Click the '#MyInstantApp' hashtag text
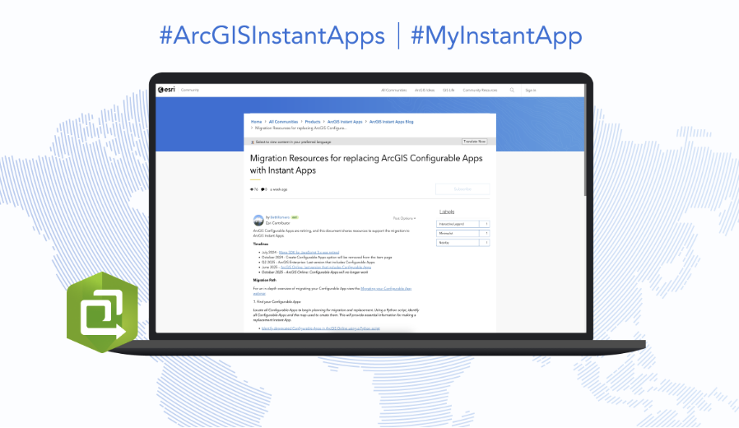The width and height of the screenshot is (739, 428). coord(496,36)
